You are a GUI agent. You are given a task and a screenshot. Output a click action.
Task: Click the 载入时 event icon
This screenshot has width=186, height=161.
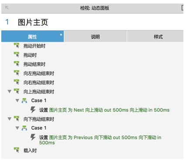[x=17, y=150]
